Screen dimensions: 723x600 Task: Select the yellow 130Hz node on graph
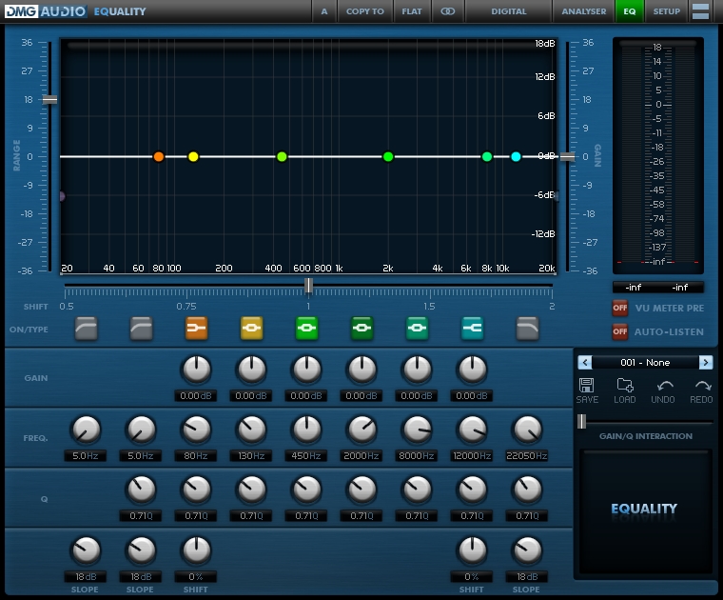tap(193, 156)
